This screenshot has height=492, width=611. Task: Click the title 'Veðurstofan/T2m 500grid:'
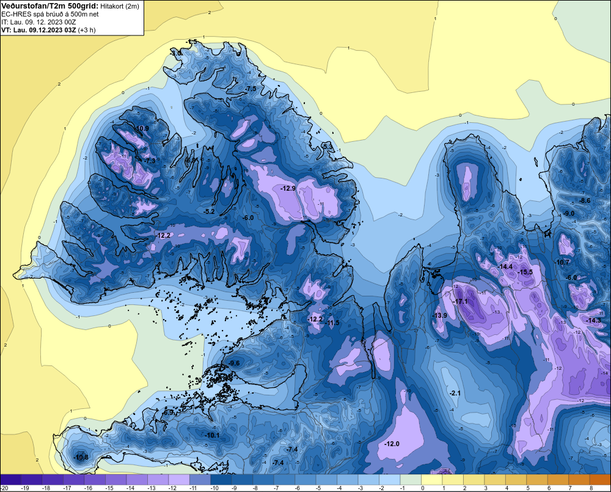point(49,6)
